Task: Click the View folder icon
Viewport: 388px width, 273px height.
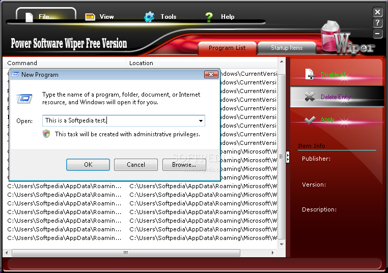Action: click(90, 17)
